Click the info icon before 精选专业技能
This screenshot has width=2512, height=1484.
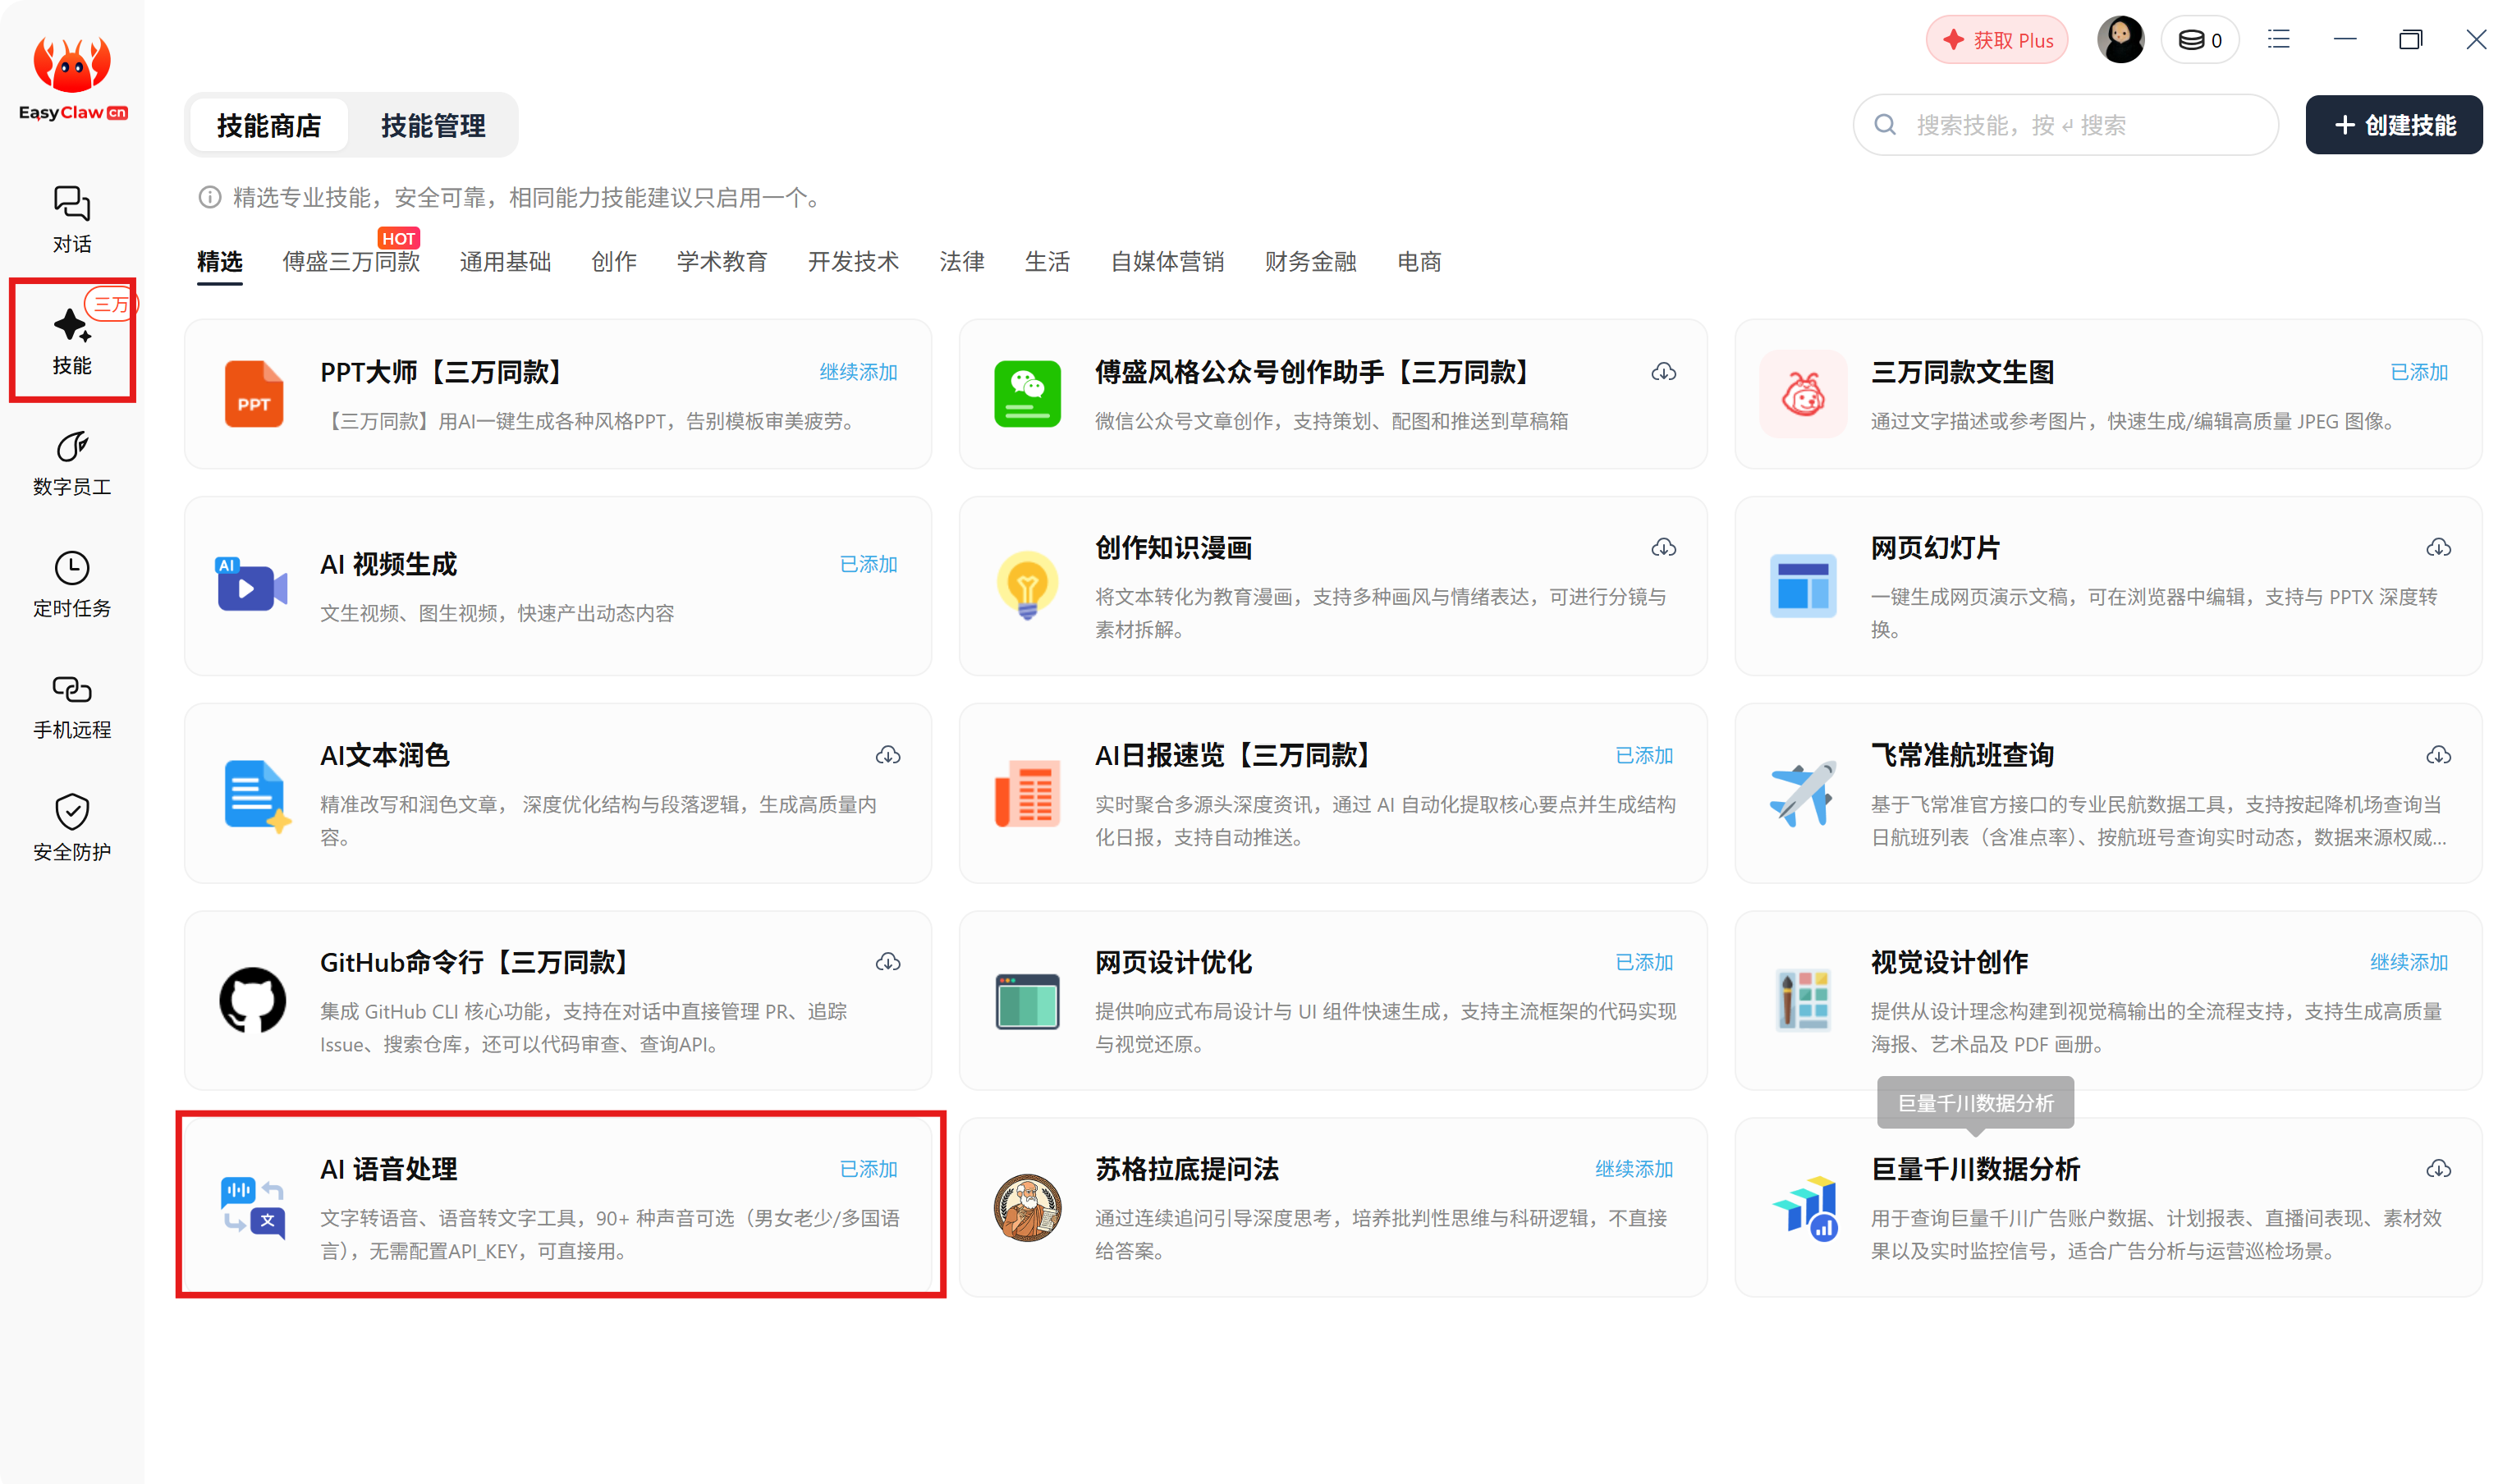click(x=209, y=197)
